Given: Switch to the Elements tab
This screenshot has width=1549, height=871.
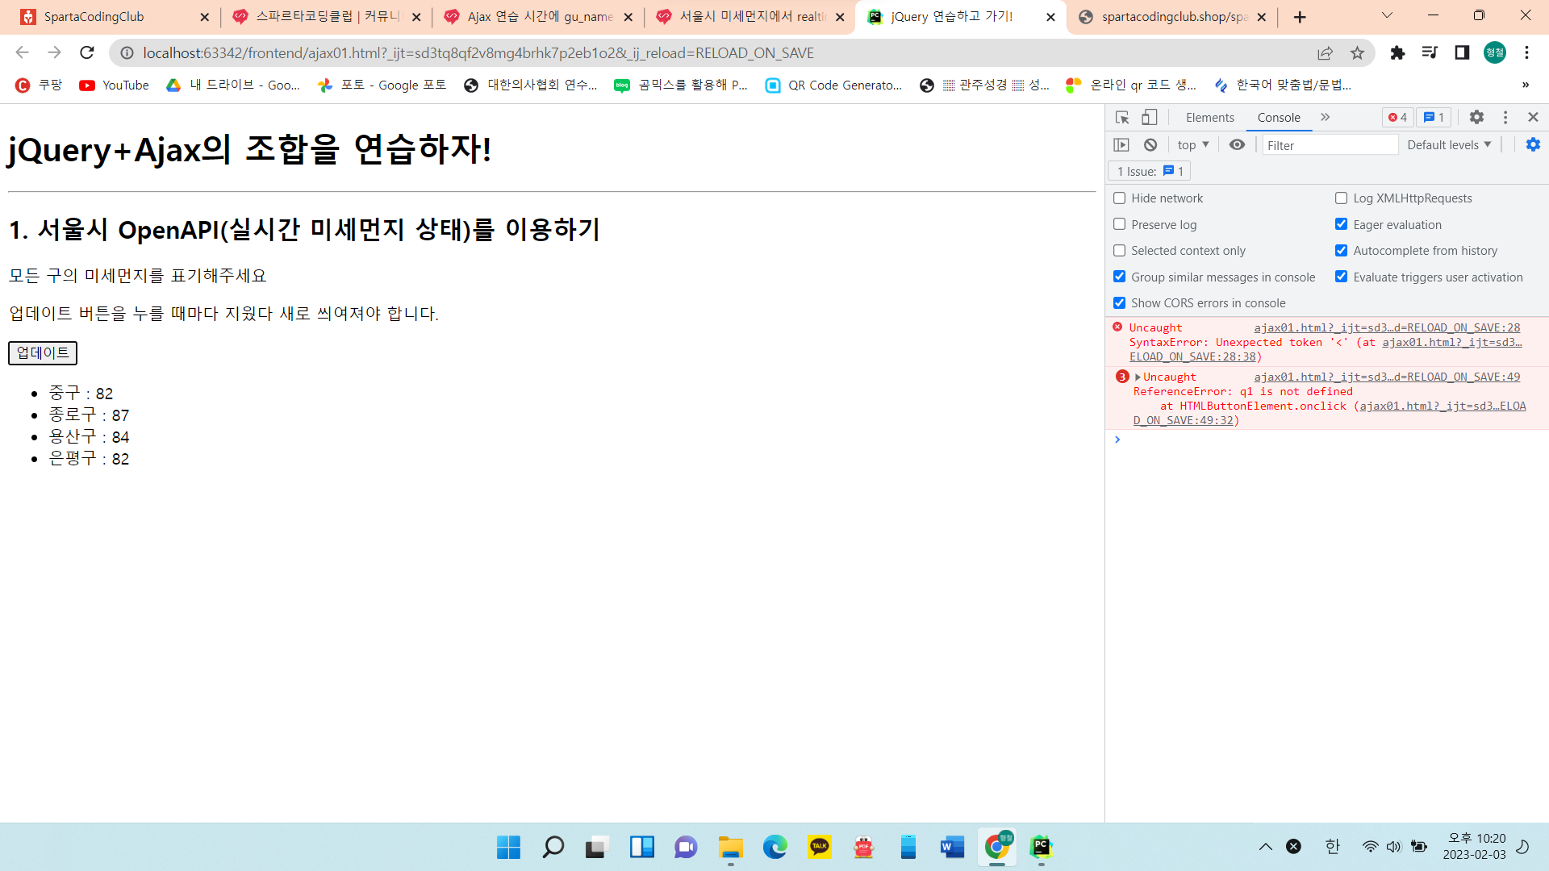Looking at the screenshot, I should (1209, 118).
